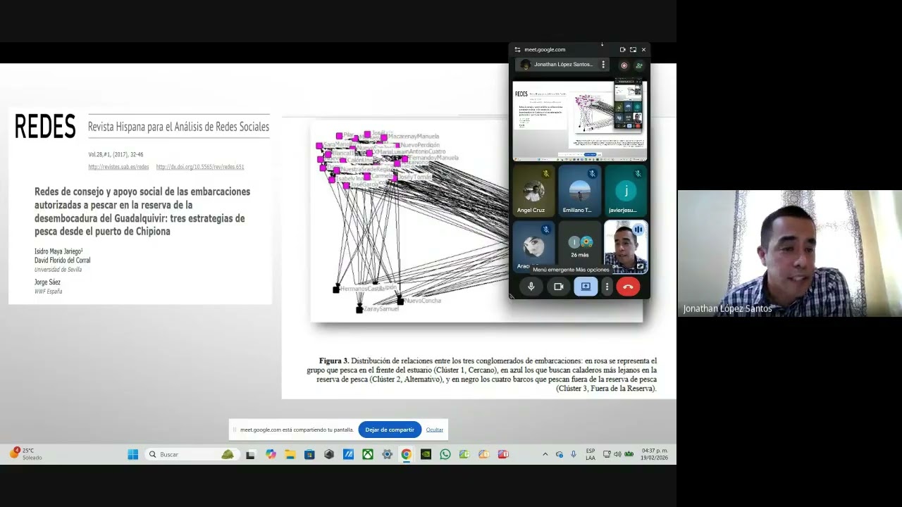Hang up the call with red button
The height and width of the screenshot is (507, 902).
click(x=628, y=287)
